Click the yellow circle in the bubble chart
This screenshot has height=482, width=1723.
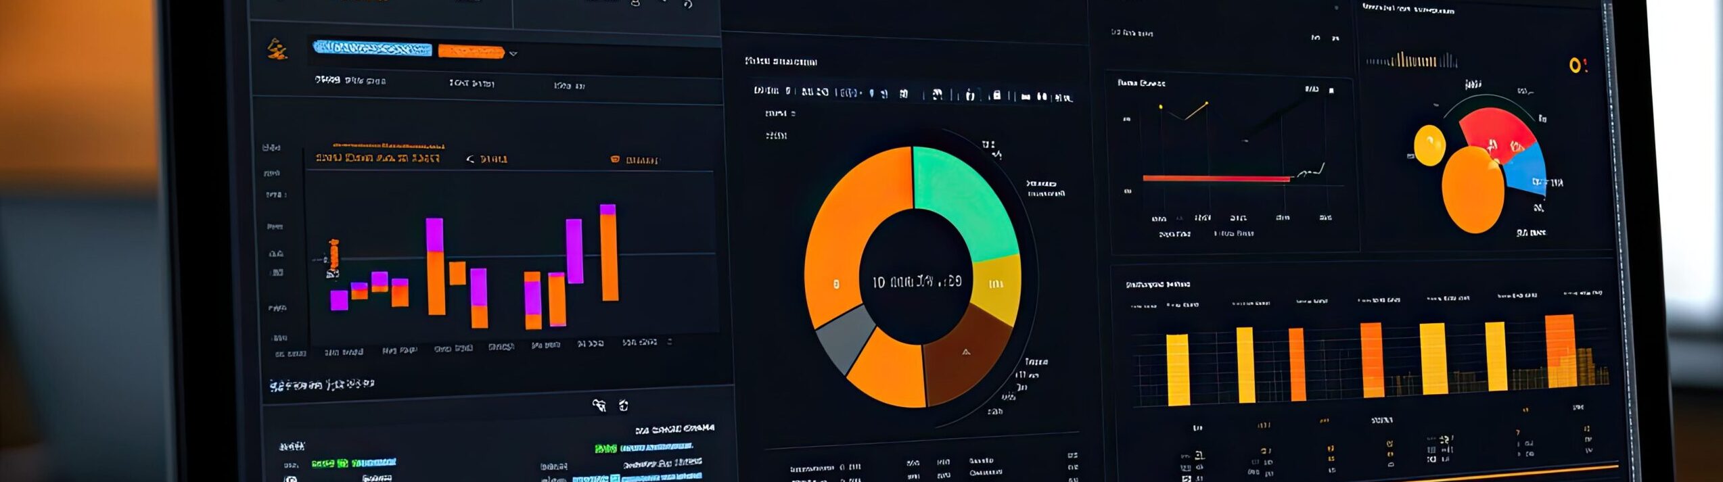1429,145
